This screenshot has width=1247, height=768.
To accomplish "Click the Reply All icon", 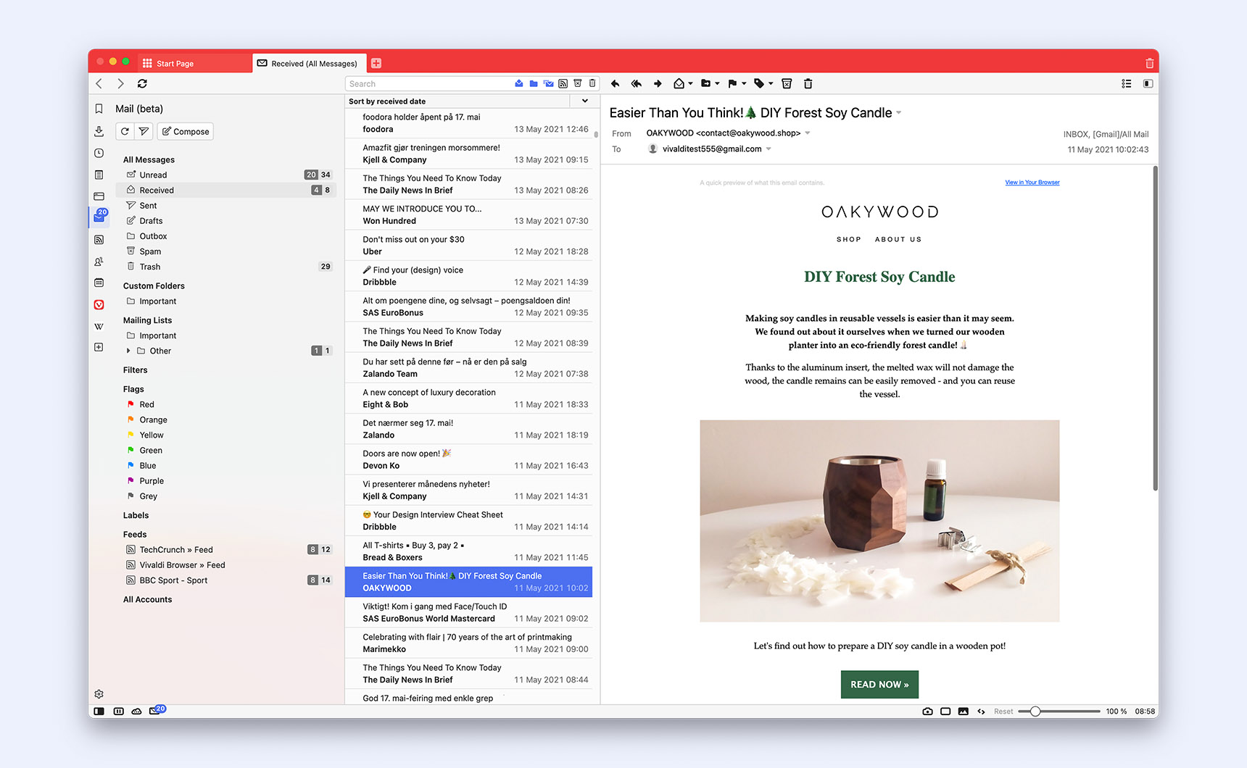I will [x=636, y=83].
